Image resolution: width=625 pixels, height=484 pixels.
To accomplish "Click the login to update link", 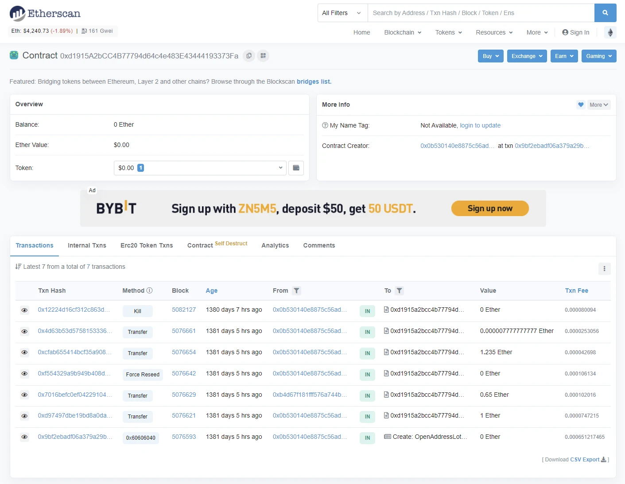I will 480,125.
